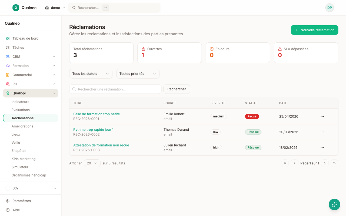Click the Aide question mark icon
Image resolution: width=346 pixels, height=216 pixels.
click(8, 210)
